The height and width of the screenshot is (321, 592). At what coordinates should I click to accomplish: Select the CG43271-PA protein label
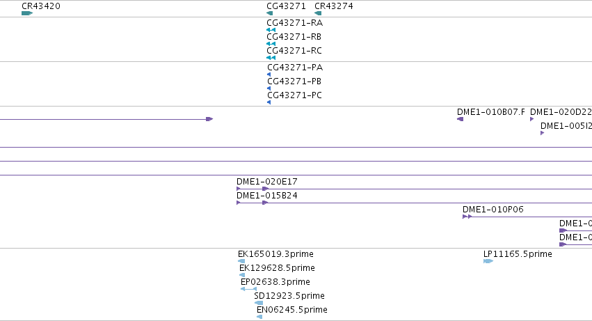coord(295,68)
